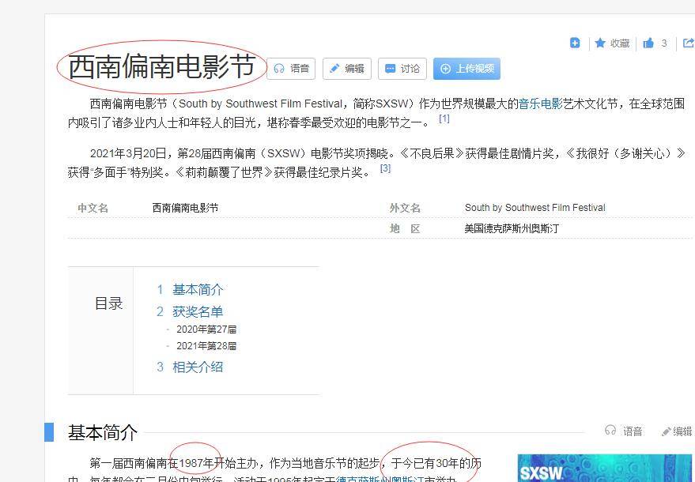Screen dimensions: 695x482
Task: Click the 目录 label
Action: [x=108, y=304]
